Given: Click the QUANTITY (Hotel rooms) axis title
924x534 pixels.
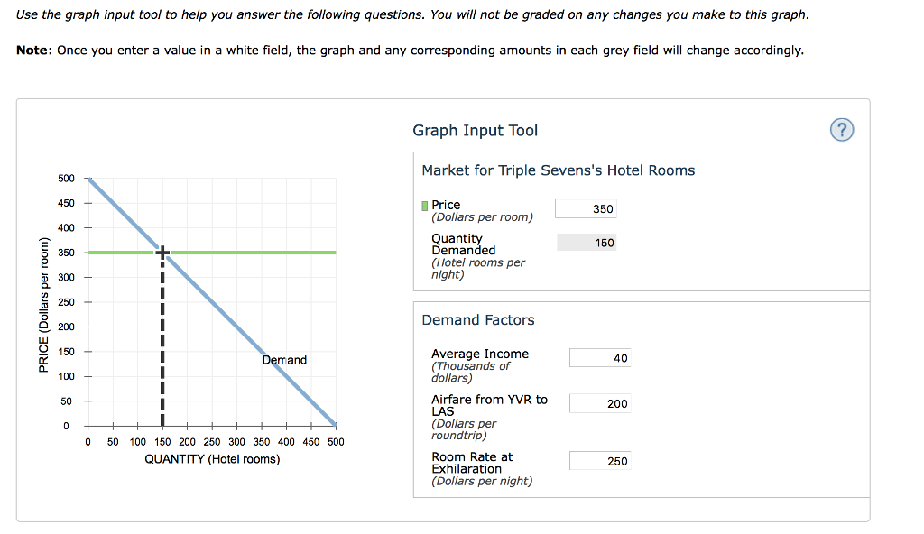Looking at the screenshot, I should (x=212, y=459).
